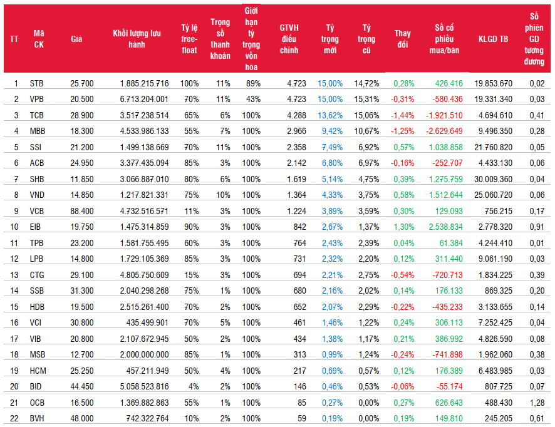Click the BVH ticker in row 22
The image size is (555, 427).
(x=36, y=417)
